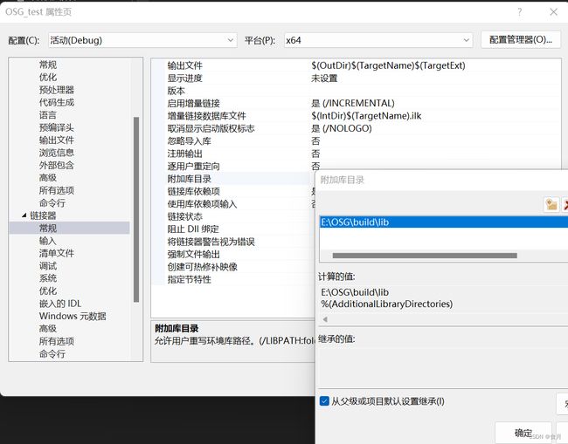This screenshot has width=568, height=444.
Task: Click the left scroll arrow below 计算的值
Action: tap(325, 319)
